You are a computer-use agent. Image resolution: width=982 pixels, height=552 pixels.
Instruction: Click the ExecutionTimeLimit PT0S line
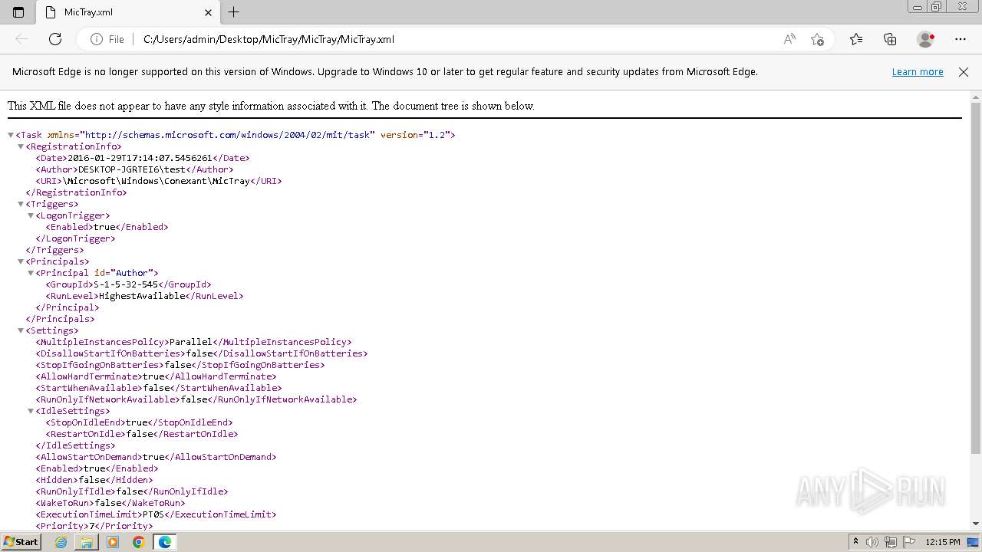(x=156, y=514)
